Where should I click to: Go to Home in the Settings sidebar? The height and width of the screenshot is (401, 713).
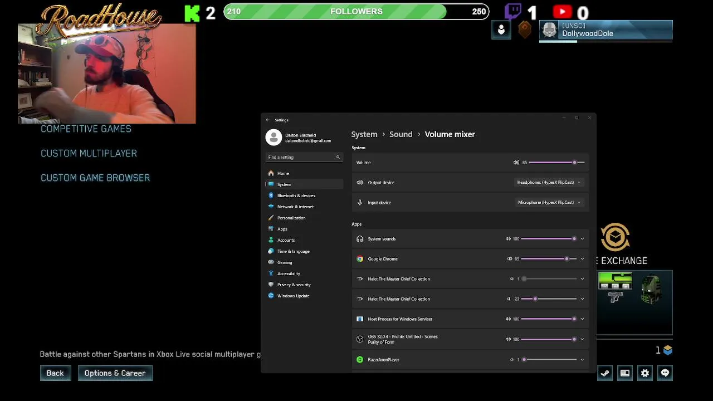coord(304,173)
